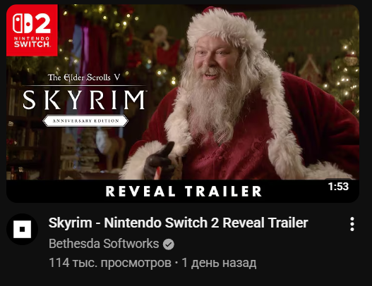The width and height of the screenshot is (372, 286).
Task: Click the Joy-Con icon inside Switch logo
Action: pyautogui.click(x=23, y=23)
